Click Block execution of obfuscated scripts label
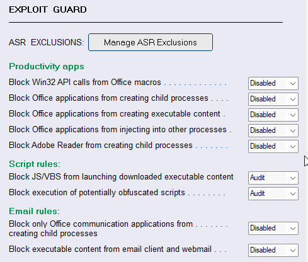This screenshot has width=308, height=262. pyautogui.click(x=97, y=193)
